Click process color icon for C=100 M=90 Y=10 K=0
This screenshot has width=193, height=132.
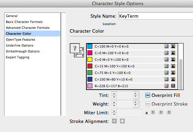coord(166,79)
